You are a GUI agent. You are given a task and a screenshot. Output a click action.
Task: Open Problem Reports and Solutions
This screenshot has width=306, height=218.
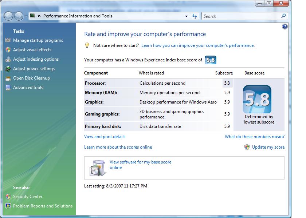click(x=43, y=206)
